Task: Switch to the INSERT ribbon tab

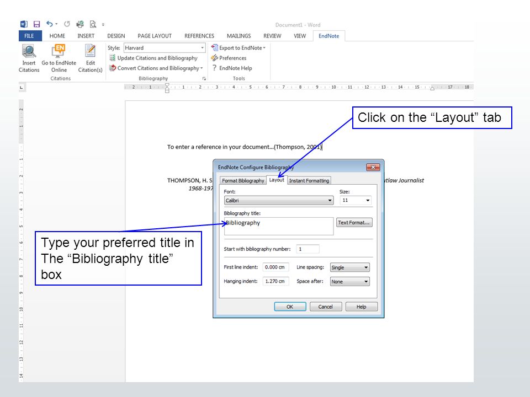Action: (86, 36)
